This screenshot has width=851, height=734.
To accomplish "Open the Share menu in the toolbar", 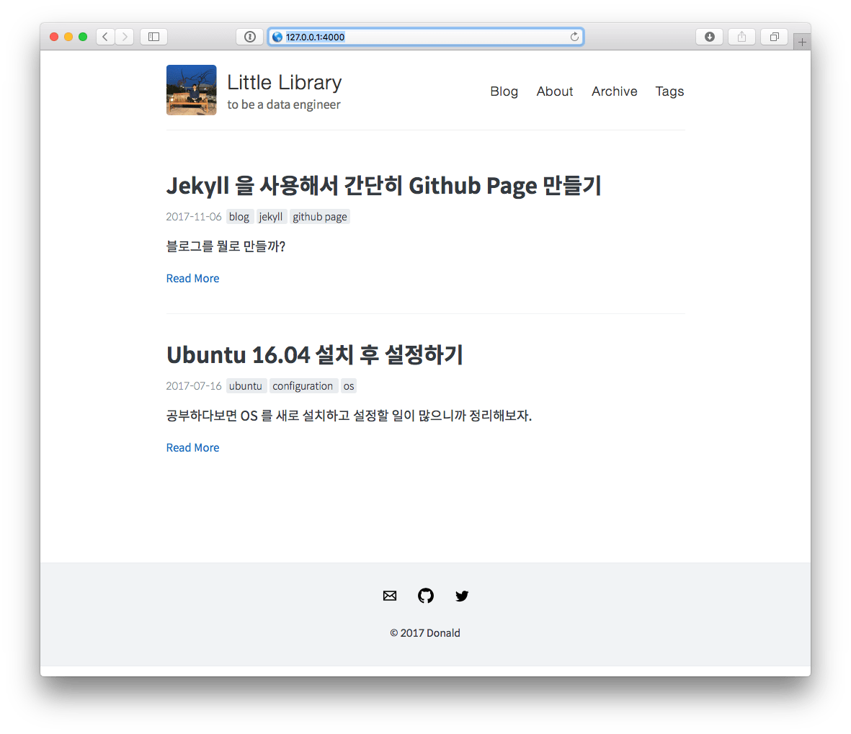I will pos(741,36).
